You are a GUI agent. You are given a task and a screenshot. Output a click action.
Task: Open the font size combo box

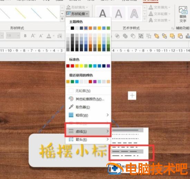pos(13,36)
